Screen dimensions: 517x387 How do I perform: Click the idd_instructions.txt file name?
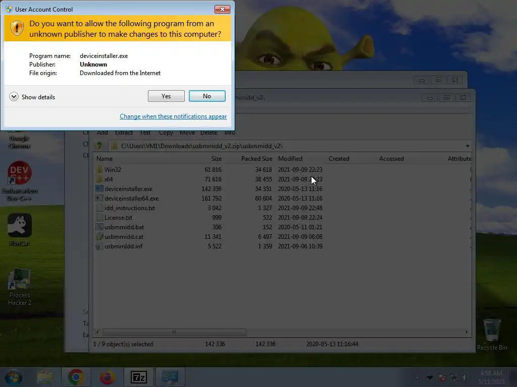(130, 208)
